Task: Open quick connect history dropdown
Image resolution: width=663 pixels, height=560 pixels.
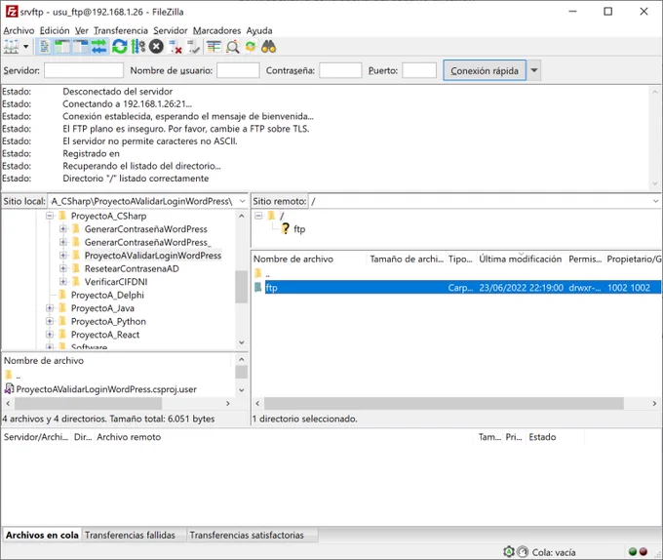Action: 534,70
